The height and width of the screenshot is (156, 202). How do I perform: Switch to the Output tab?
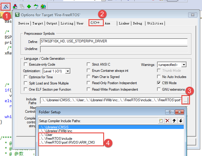click(52, 23)
